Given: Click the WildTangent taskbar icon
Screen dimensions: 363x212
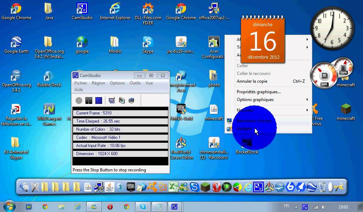Looking at the screenshot, I should click(29, 207).
